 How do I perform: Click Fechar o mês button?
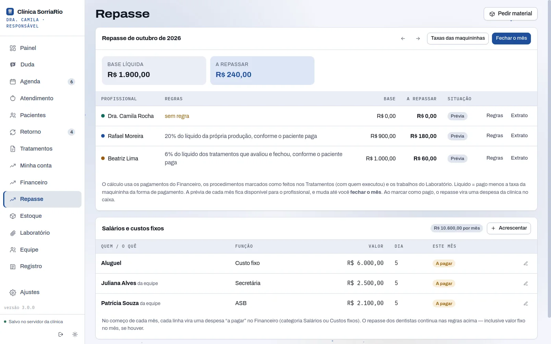click(x=511, y=39)
